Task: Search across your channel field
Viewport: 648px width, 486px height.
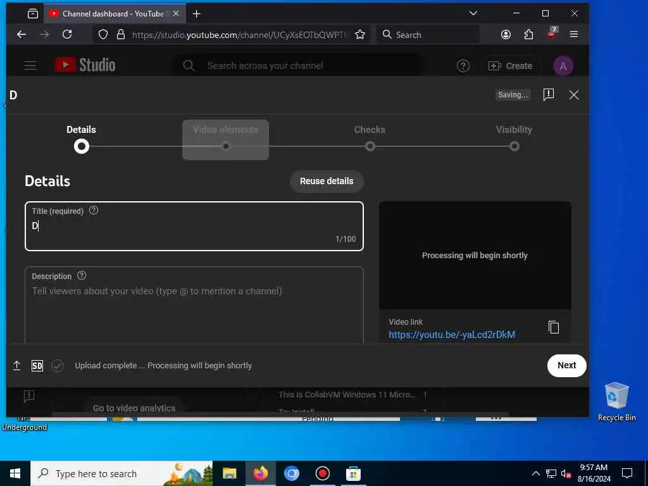Action: (297, 66)
